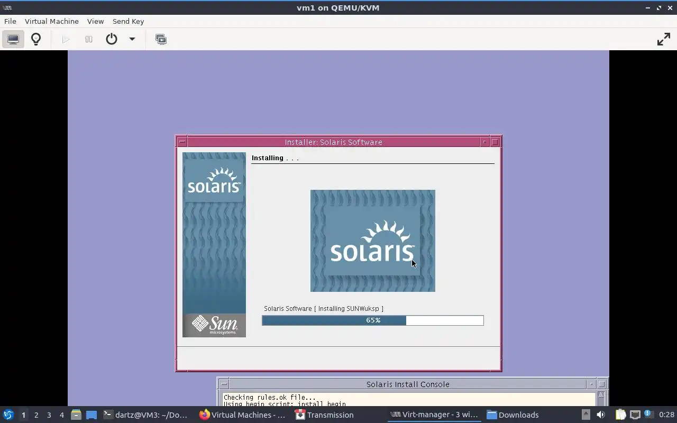The height and width of the screenshot is (423, 677).
Task: Click the show desktop taskbar icon
Action: pos(92,415)
